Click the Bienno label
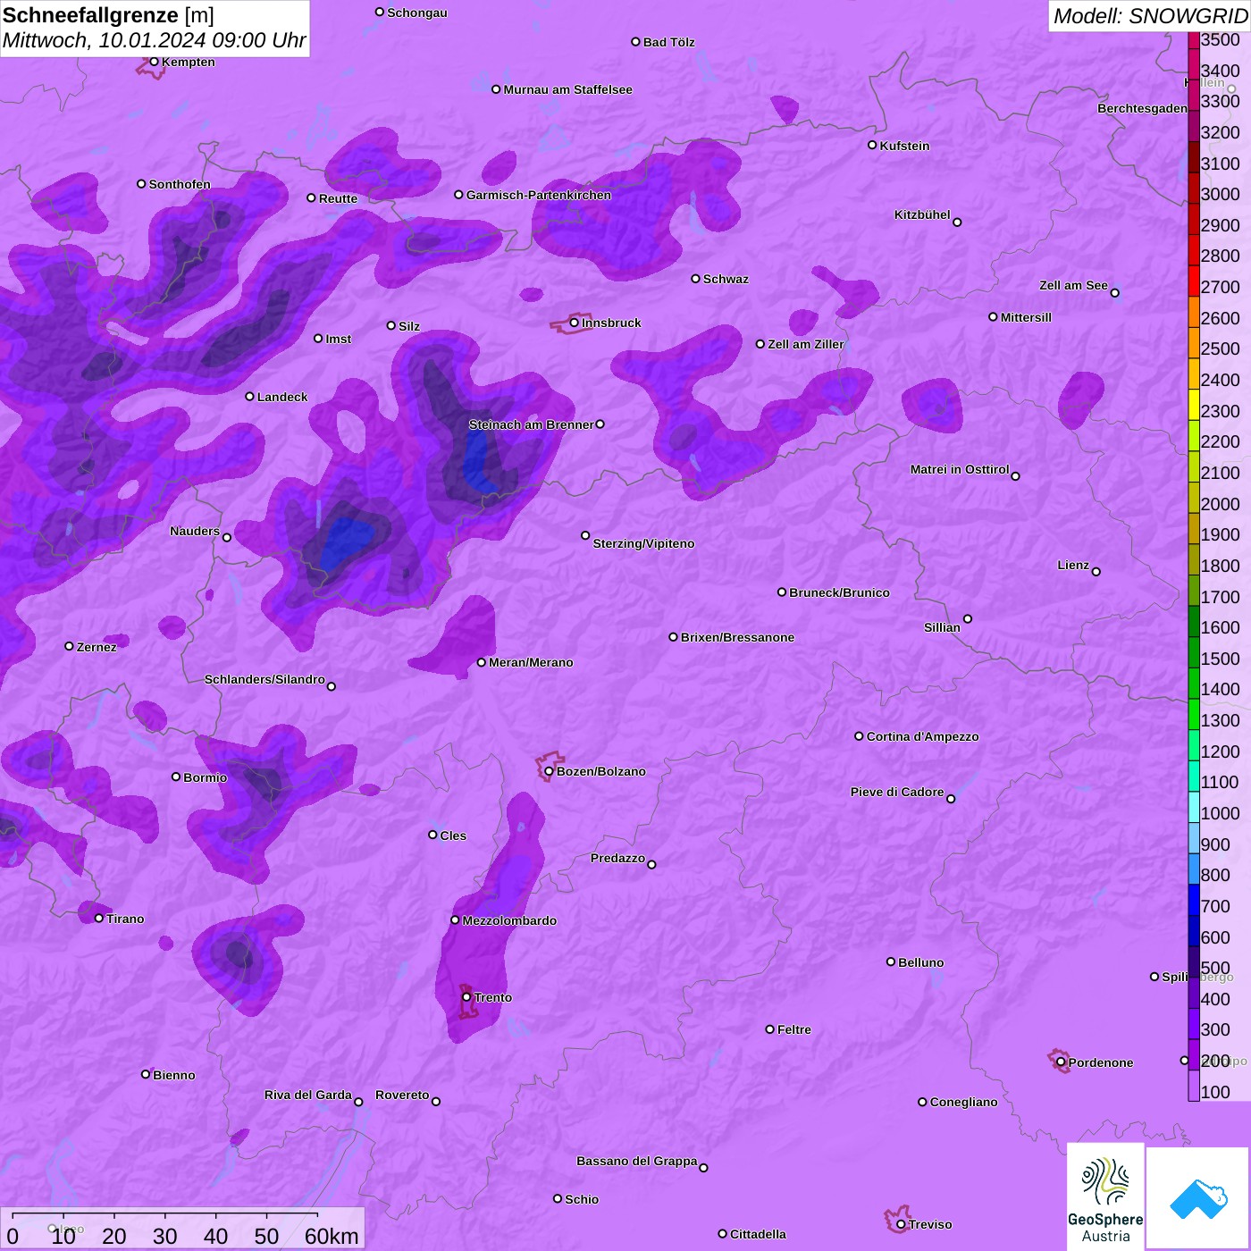This screenshot has height=1251, width=1251. click(173, 1075)
